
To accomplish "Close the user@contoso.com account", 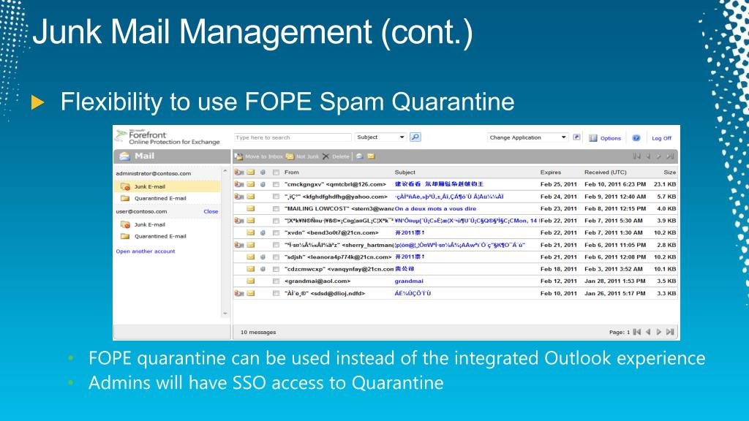I will 211,211.
